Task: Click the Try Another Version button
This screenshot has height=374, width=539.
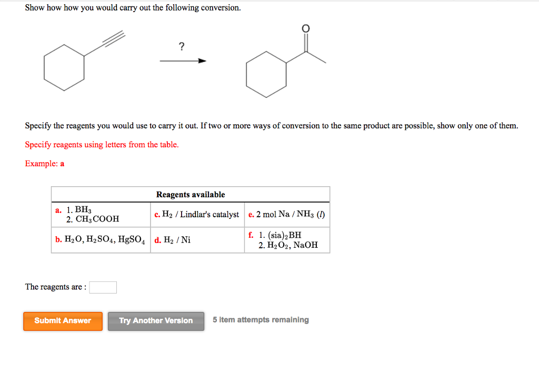Action: click(156, 321)
